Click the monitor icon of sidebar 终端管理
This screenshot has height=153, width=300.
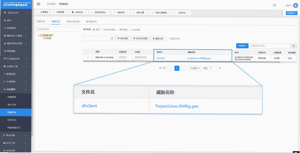point(5,28)
